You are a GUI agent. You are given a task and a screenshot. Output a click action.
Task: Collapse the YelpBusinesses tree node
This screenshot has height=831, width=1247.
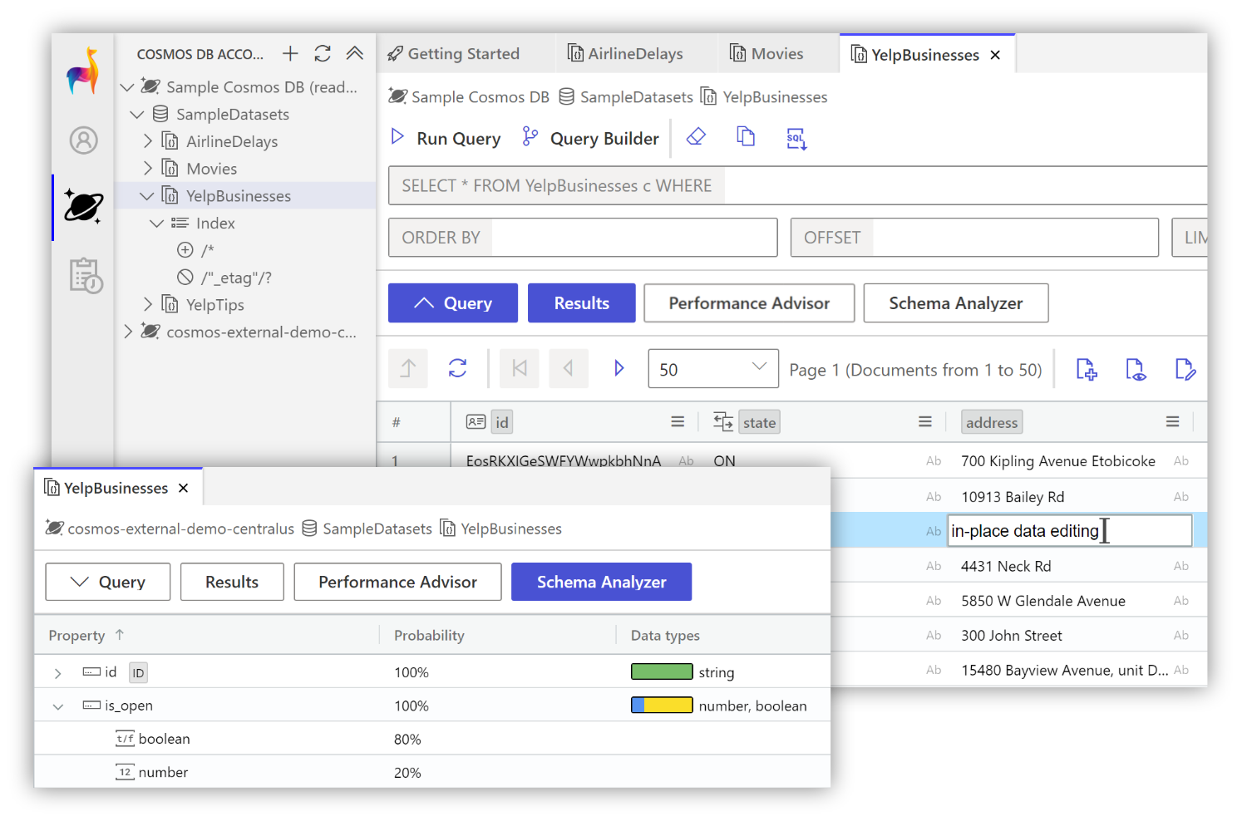pyautogui.click(x=147, y=196)
